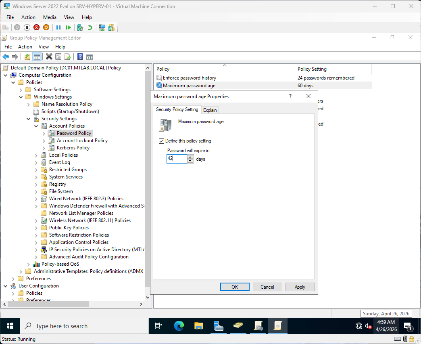The image size is (421, 344).
Task: Click the Enhanced Session toolbar icon
Action: click(x=102, y=27)
